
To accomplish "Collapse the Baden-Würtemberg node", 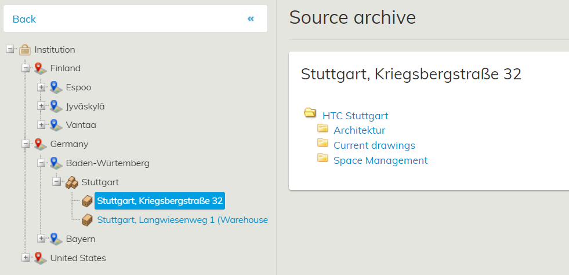I will 41,163.
